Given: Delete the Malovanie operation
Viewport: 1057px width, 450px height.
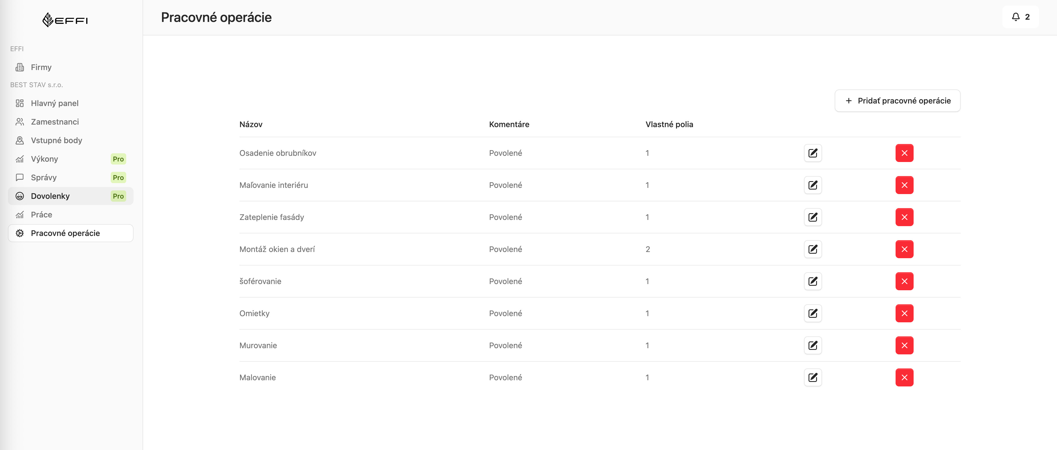Looking at the screenshot, I should [x=904, y=377].
